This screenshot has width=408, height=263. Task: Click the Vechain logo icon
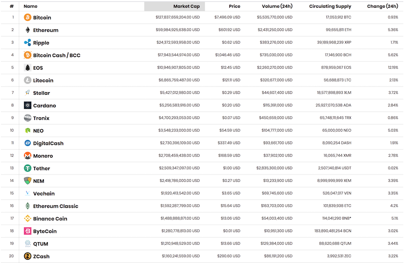pos(28,193)
